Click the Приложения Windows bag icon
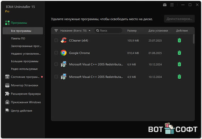 click(7, 102)
